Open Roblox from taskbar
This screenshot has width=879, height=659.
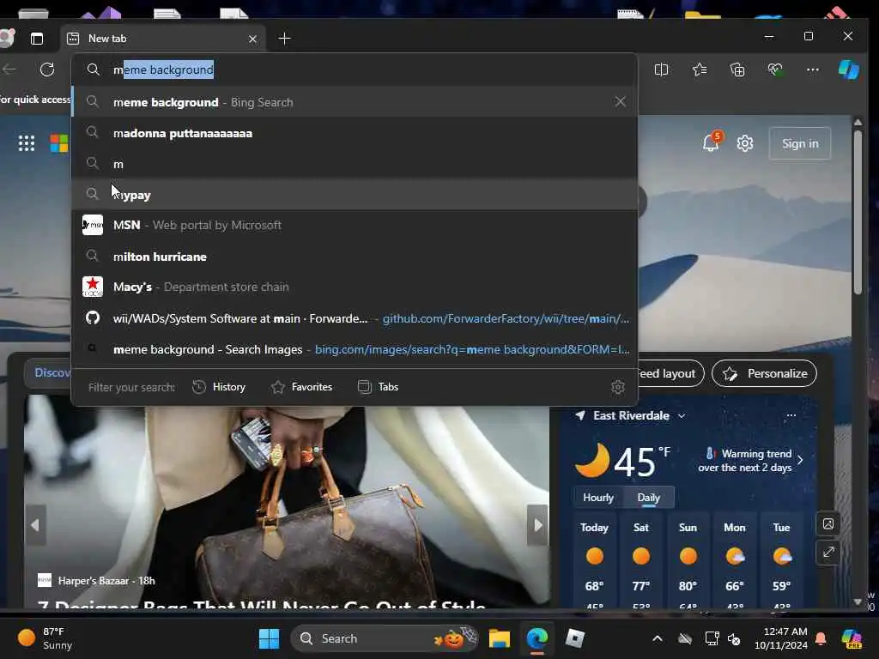tap(574, 638)
